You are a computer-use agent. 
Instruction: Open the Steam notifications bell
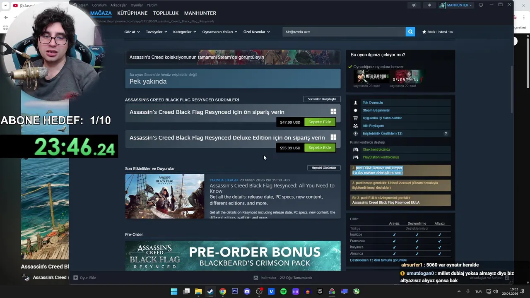(429, 5)
